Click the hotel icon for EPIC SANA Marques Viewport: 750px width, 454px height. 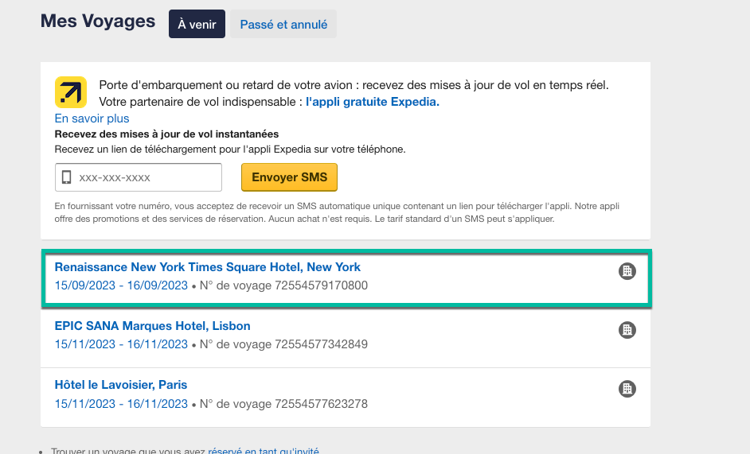coord(627,330)
